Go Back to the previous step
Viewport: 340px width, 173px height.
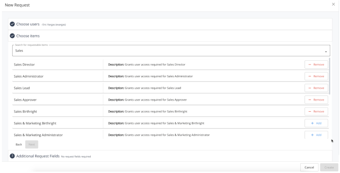tap(19, 144)
